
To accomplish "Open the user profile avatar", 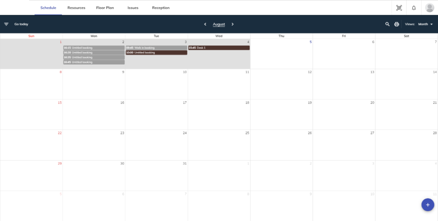I will (x=430, y=8).
